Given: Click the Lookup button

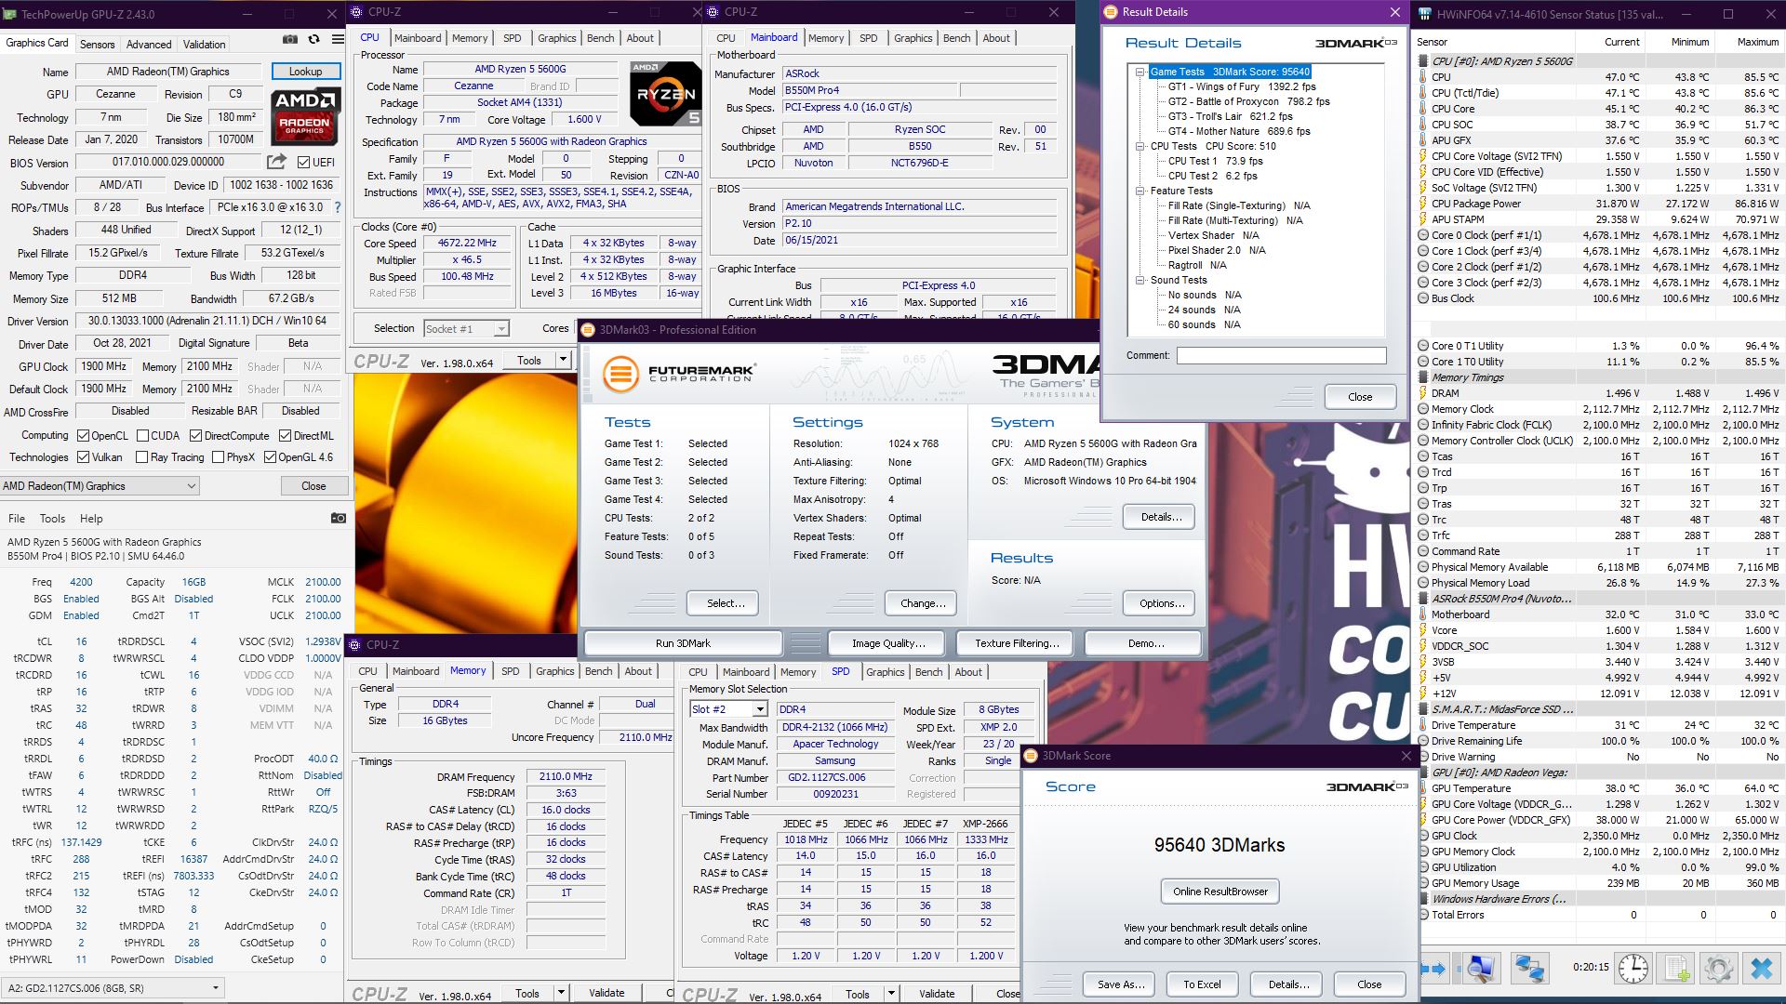Looking at the screenshot, I should pos(305,72).
